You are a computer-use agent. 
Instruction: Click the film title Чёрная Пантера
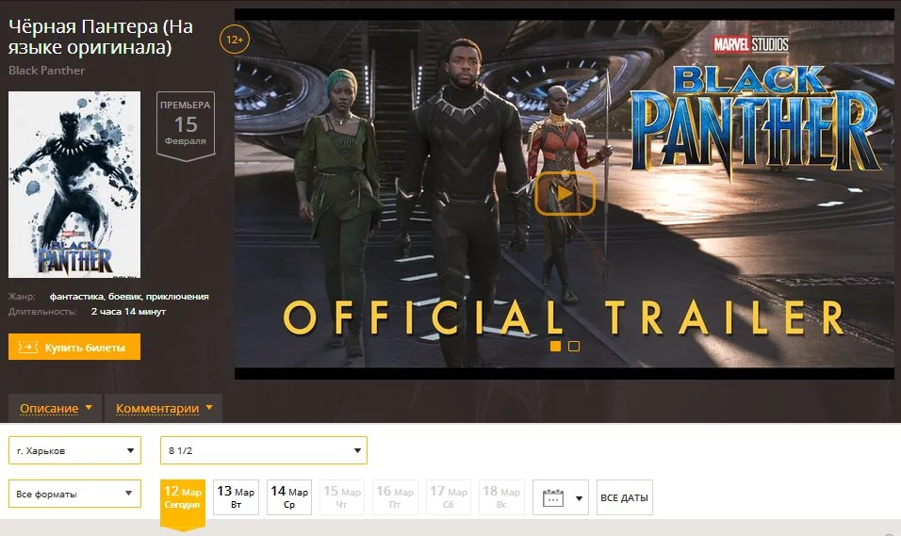101,37
